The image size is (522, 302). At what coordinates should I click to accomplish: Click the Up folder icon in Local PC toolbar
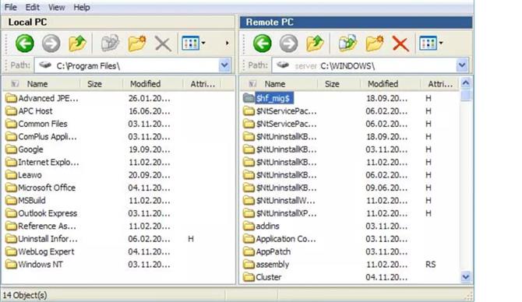coord(77,44)
